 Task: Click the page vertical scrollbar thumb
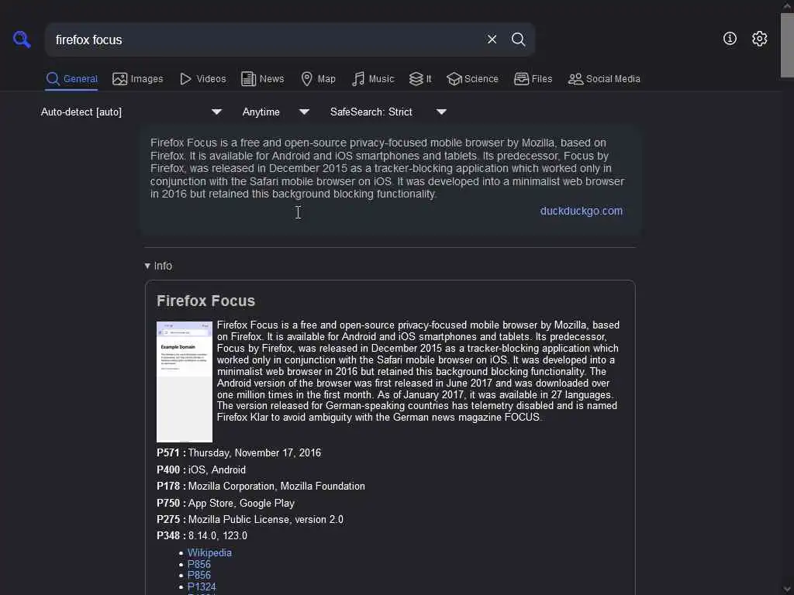pos(787,46)
